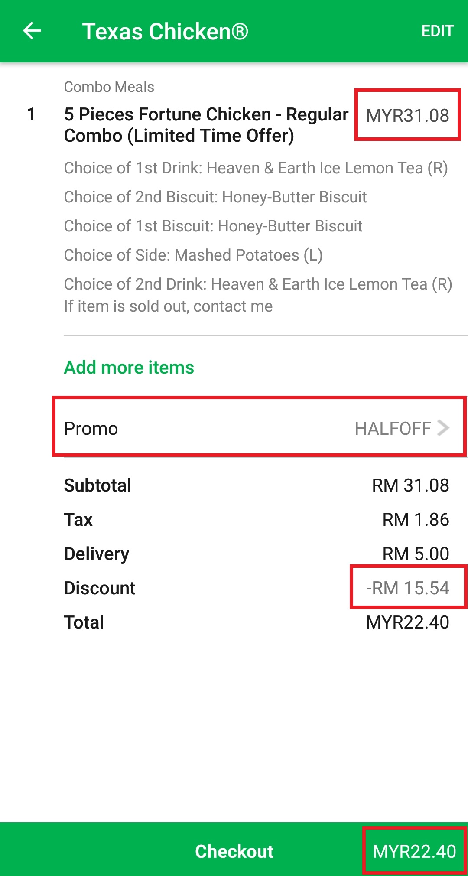Tap the Subtotal RM 31.08 value
This screenshot has width=468, height=876.
coord(410,485)
